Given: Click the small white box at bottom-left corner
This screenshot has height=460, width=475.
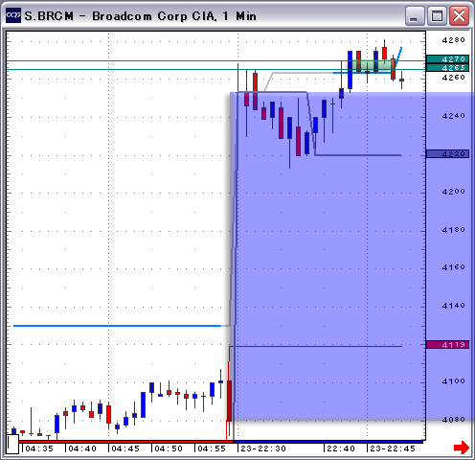Looking at the screenshot, I should click(12, 444).
